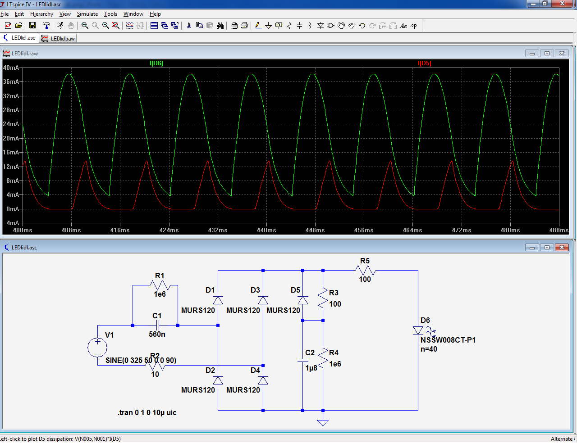Click the Save floppy disk icon

[32, 26]
